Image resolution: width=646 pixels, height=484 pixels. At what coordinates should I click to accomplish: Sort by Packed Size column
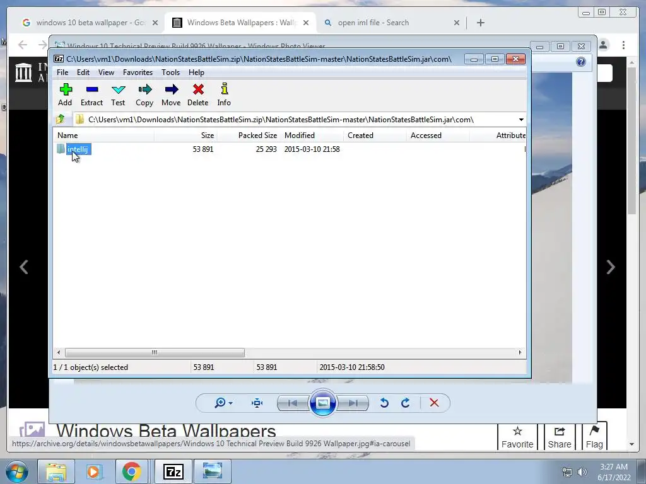pos(249,135)
